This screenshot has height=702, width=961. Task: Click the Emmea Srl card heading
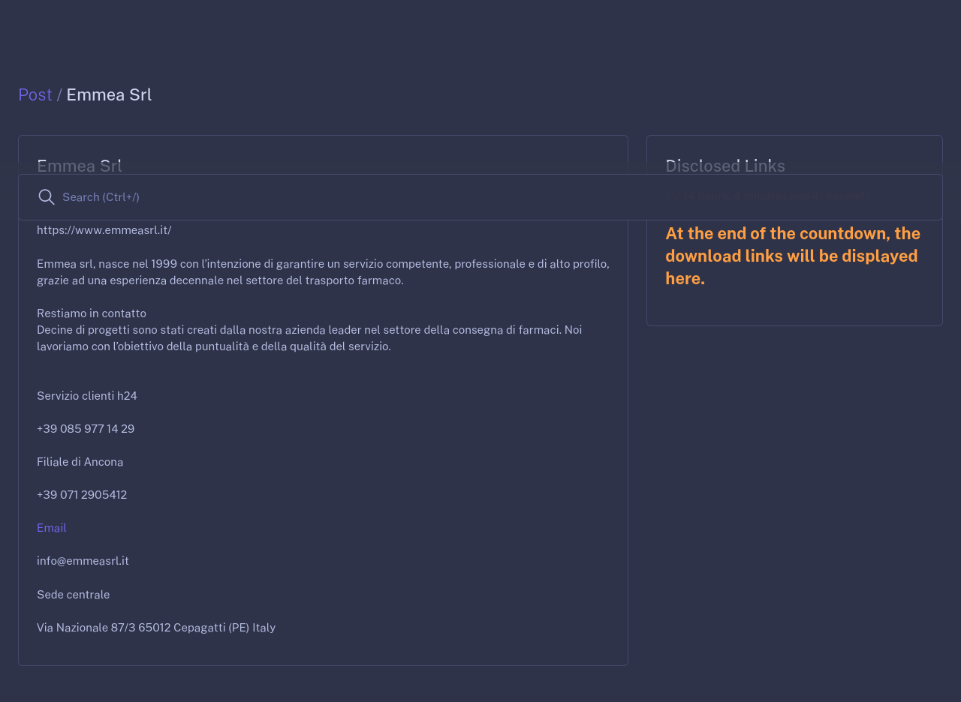80,166
